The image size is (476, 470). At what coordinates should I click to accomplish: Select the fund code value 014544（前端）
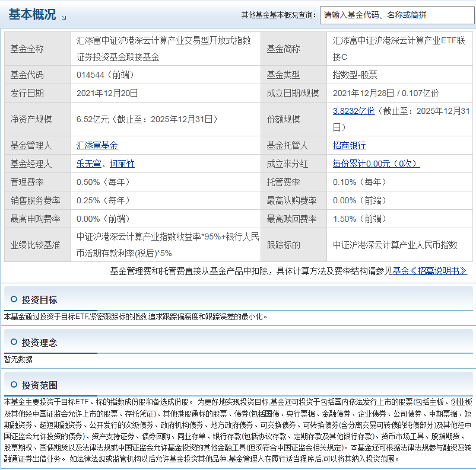(x=105, y=75)
